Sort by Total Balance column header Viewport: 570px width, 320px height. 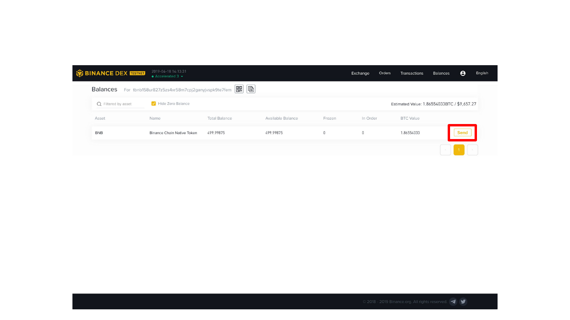[220, 118]
